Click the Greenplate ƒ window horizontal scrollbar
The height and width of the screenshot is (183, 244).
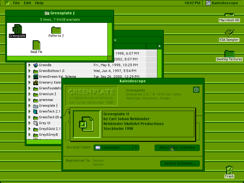[x=57, y=58]
